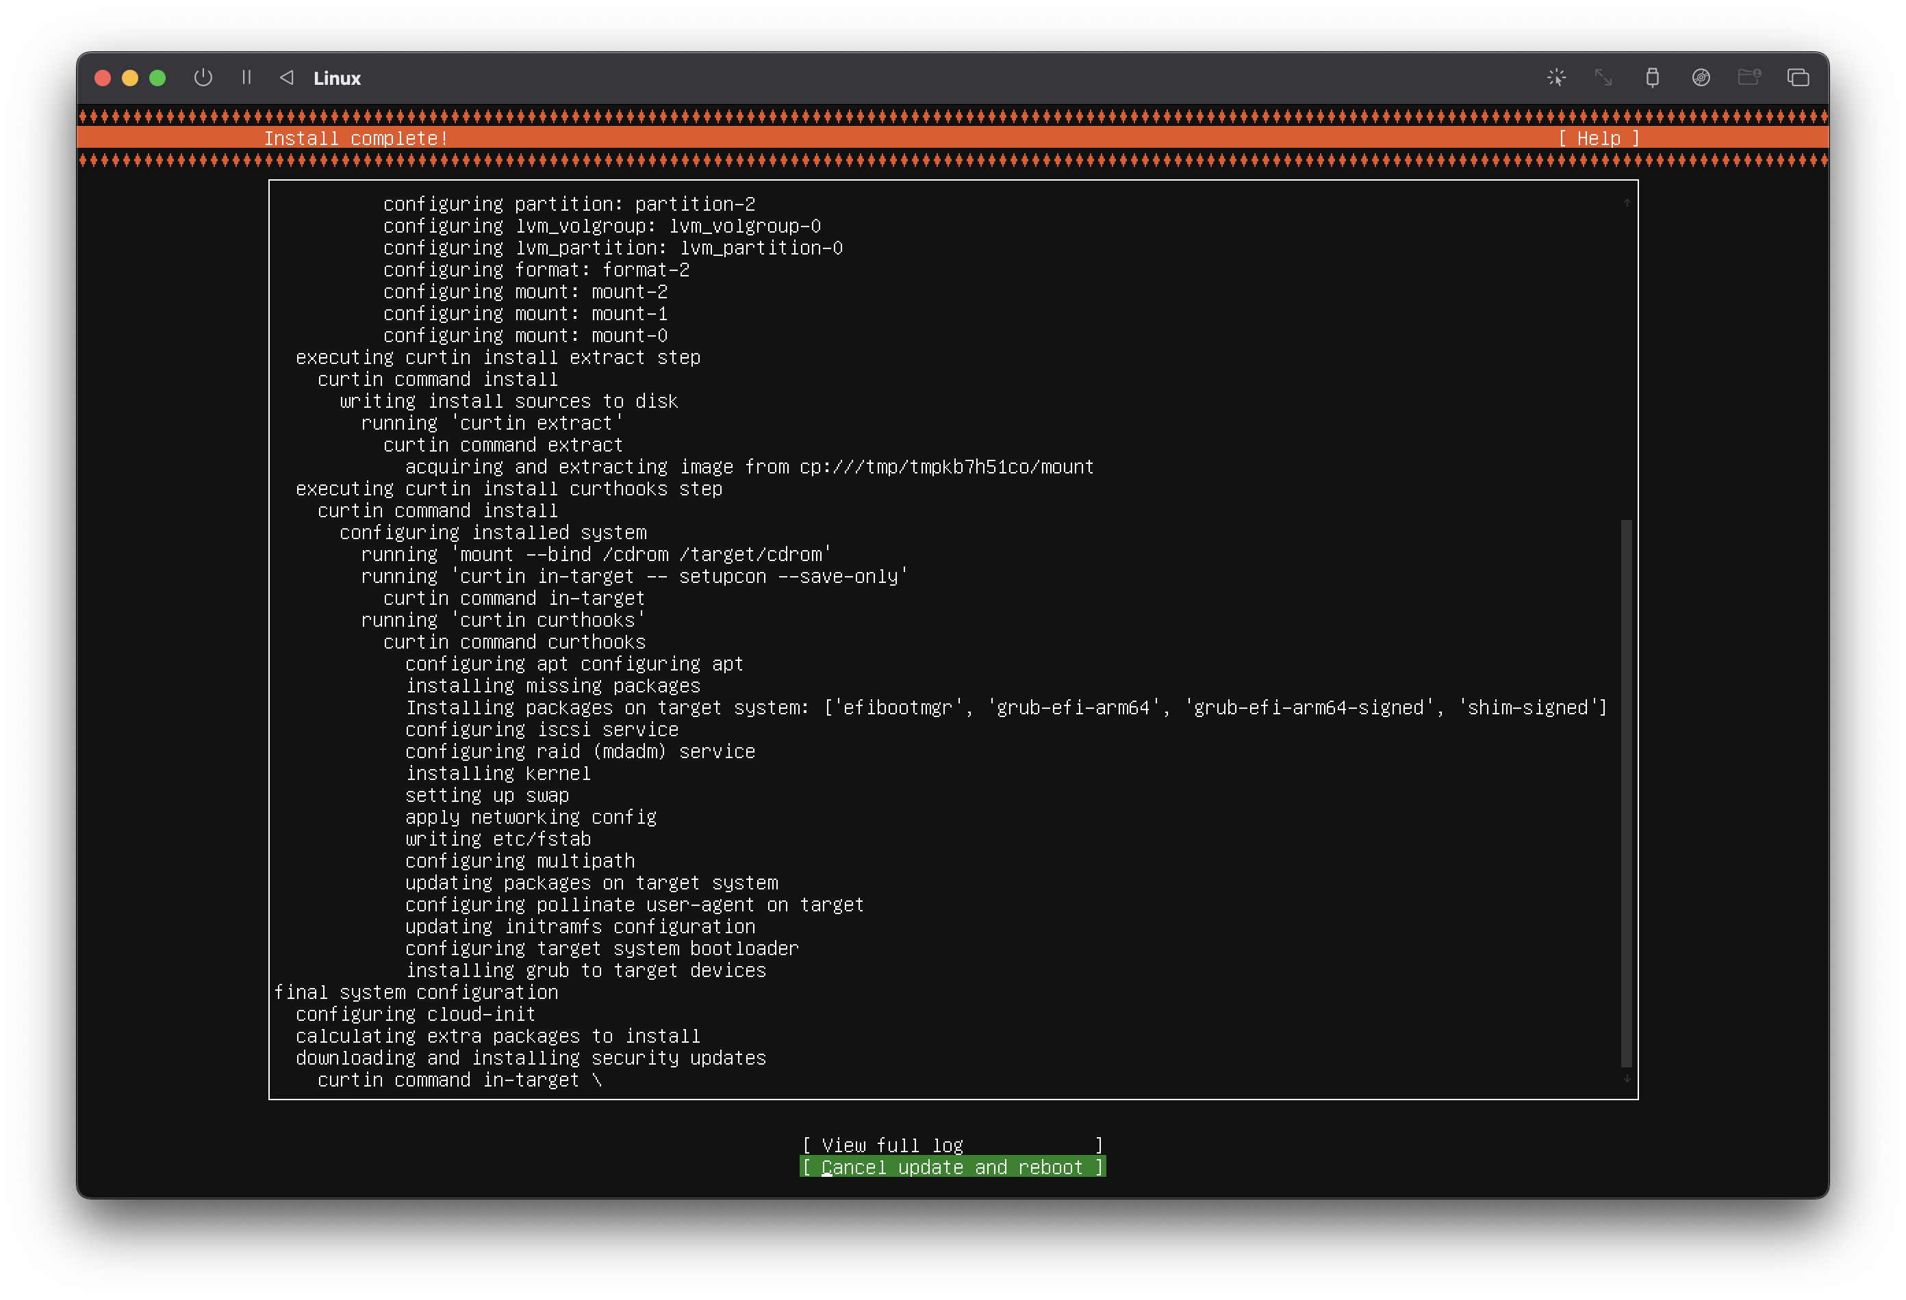Open the CD drive image options
This screenshot has height=1300, width=1906.
(1700, 78)
